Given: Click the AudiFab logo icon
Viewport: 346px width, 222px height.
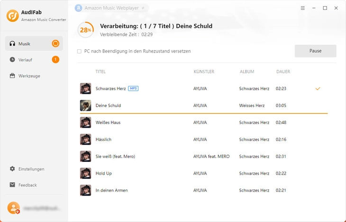Looking at the screenshot, I should (x=13, y=16).
